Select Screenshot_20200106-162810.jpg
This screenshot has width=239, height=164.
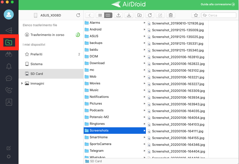177,57
